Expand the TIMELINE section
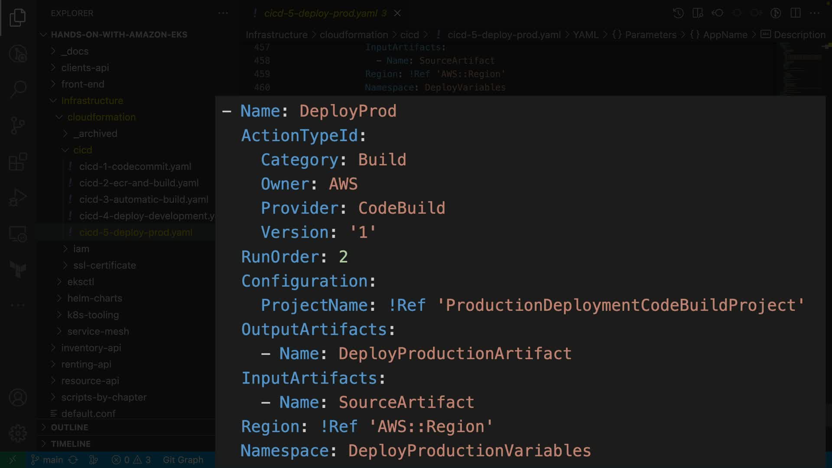The image size is (832, 468). (x=70, y=444)
